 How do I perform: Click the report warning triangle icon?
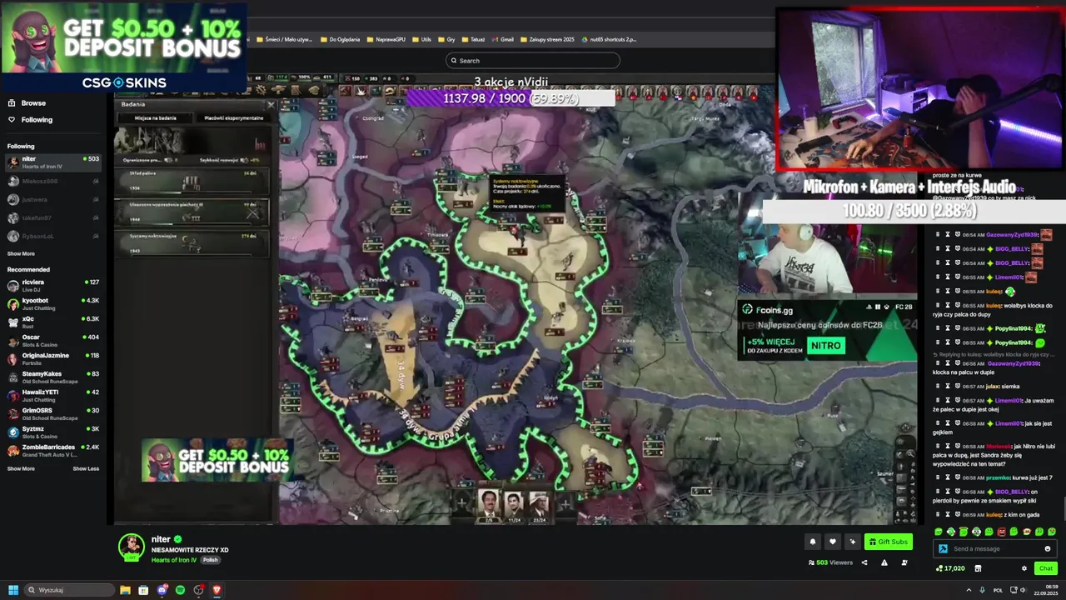click(x=884, y=562)
